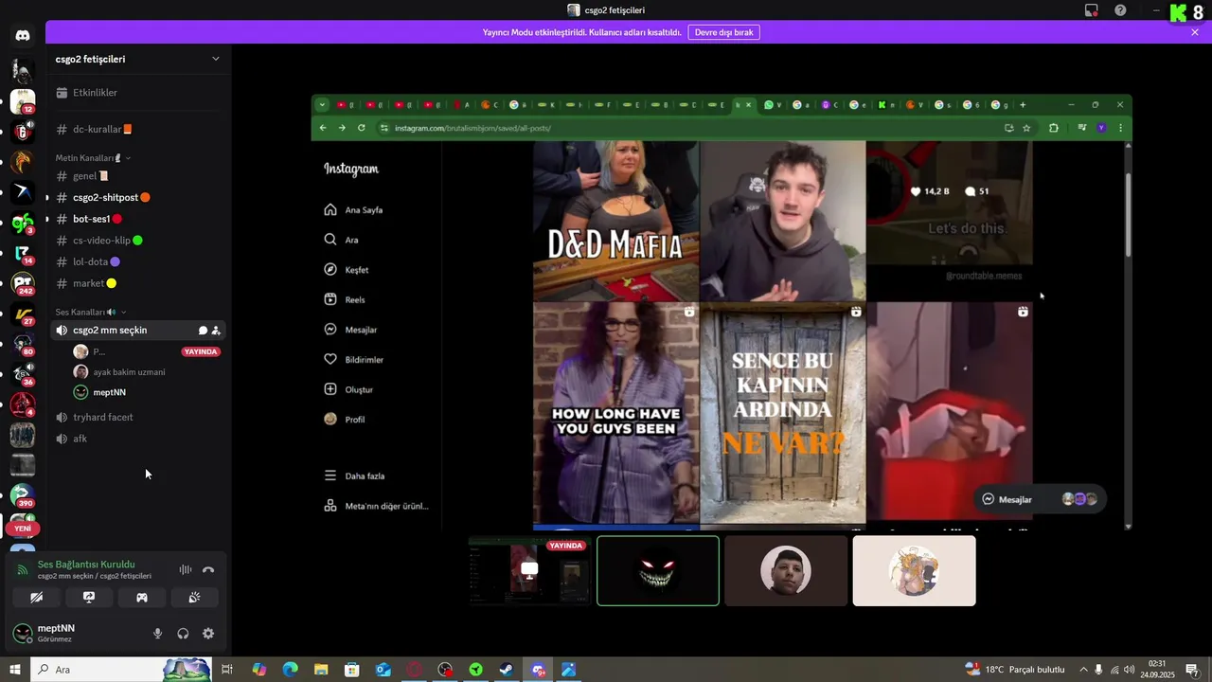Open chat for csgo2 mm seçkin voice channel
1212x682 pixels.
(x=203, y=331)
